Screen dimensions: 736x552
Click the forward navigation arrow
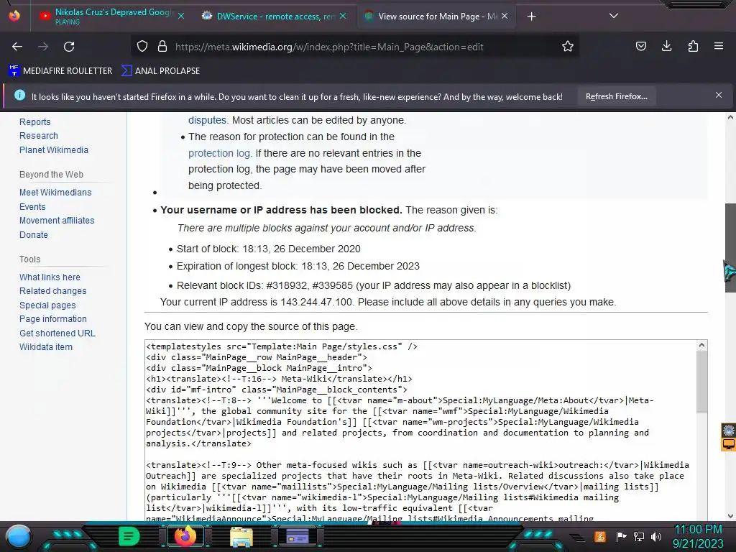pos(43,47)
